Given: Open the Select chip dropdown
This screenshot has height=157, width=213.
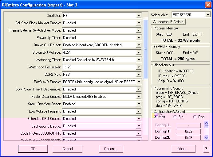Looking at the screenshot, I should pos(208,15).
